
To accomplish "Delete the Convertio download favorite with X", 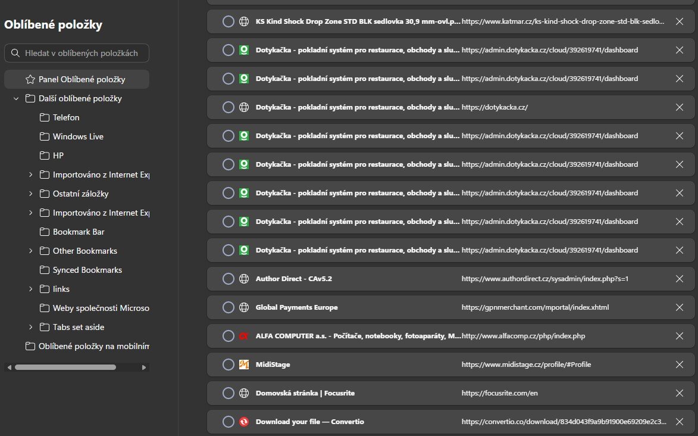I will 680,421.
